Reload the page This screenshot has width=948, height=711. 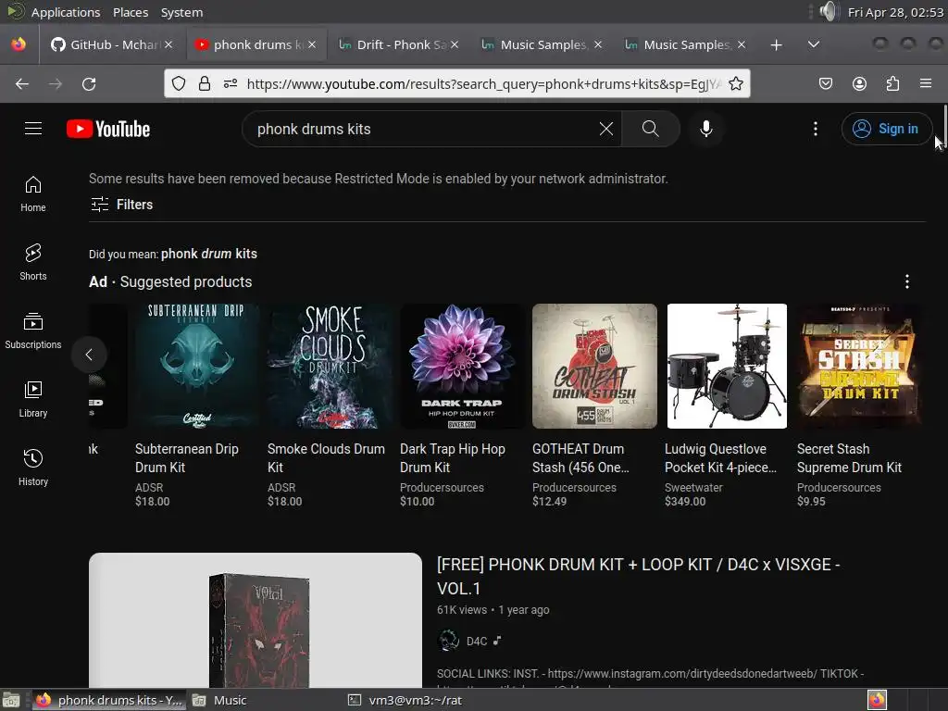click(x=89, y=84)
